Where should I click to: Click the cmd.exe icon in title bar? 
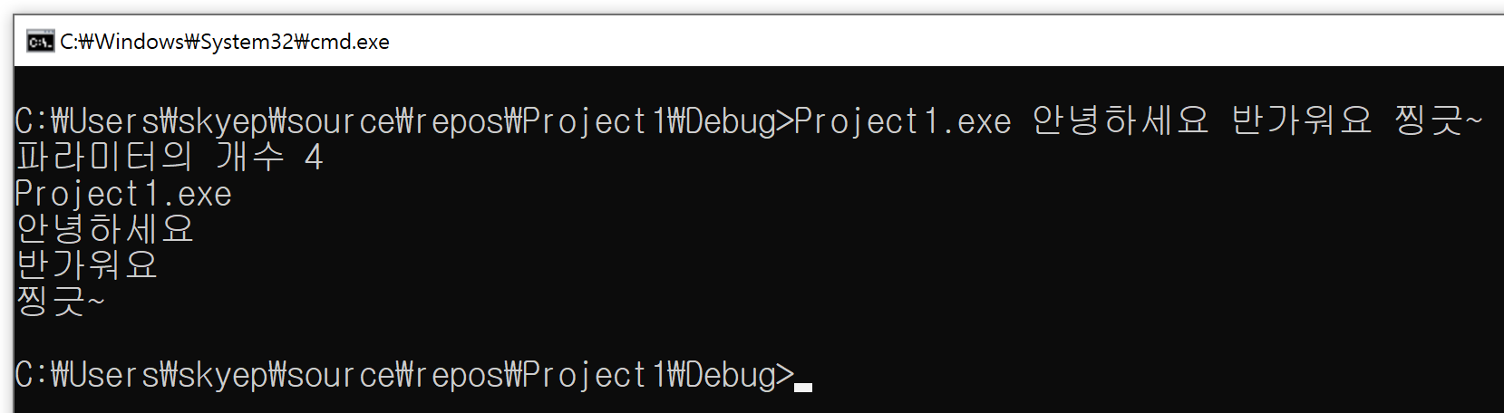40,42
